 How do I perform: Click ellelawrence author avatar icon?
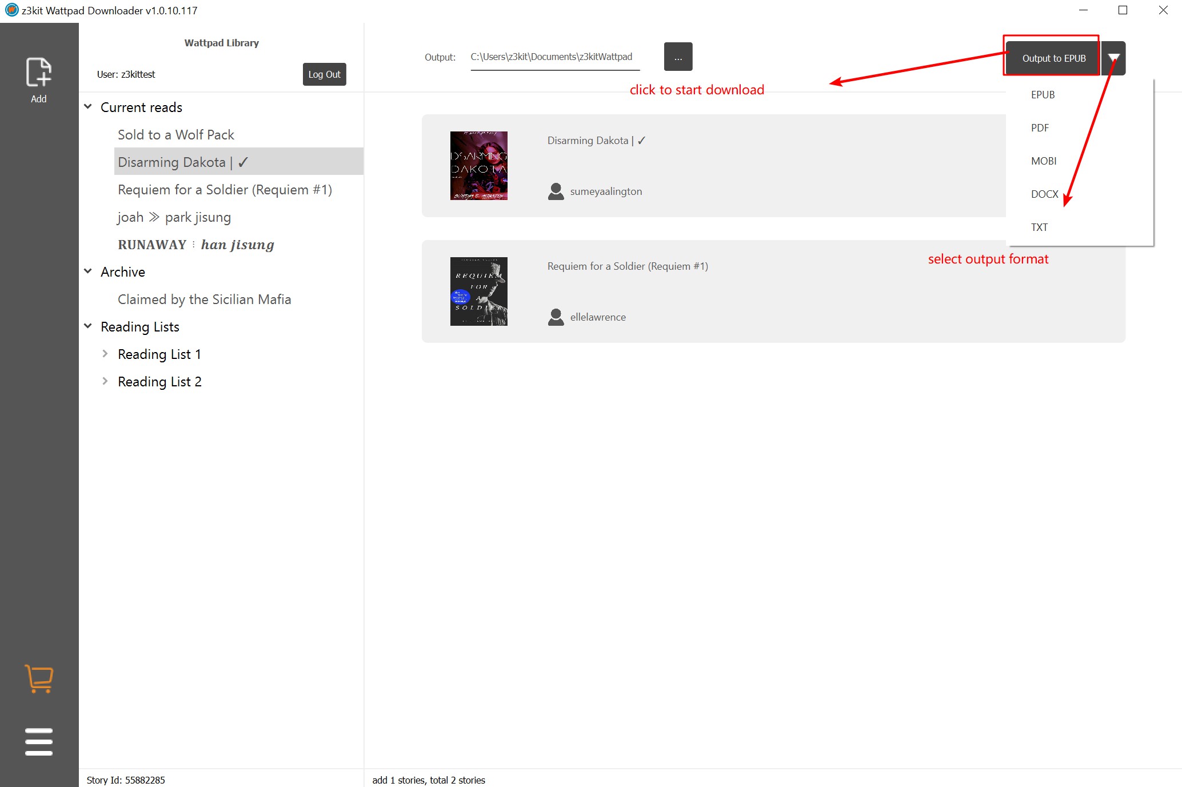[x=556, y=317]
